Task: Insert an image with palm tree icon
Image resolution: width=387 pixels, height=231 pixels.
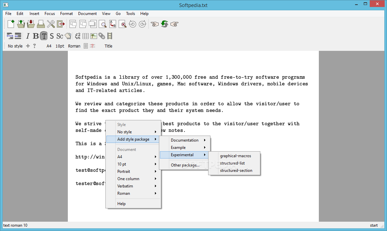Action: tap(93, 36)
